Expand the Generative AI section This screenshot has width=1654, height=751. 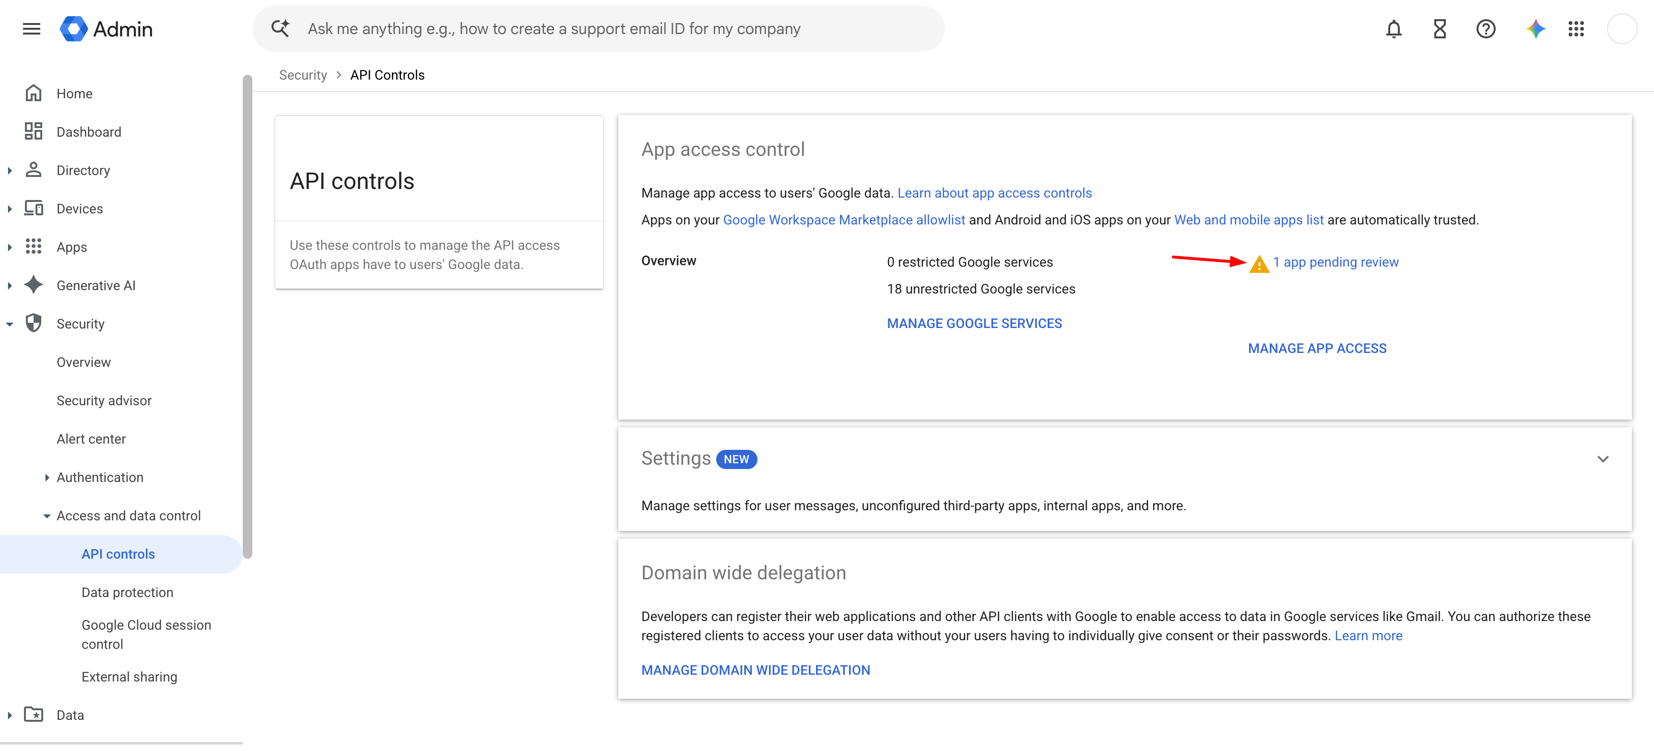(10, 285)
